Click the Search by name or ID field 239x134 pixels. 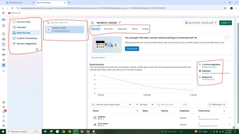tap(65, 23)
